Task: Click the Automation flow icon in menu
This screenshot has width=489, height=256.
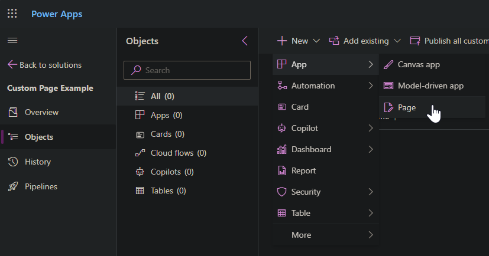Action: pos(282,85)
